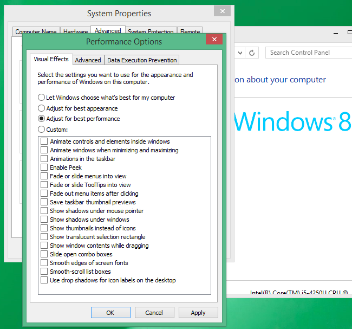
Task: Focus the Search Control Panel field
Action: click(308, 53)
